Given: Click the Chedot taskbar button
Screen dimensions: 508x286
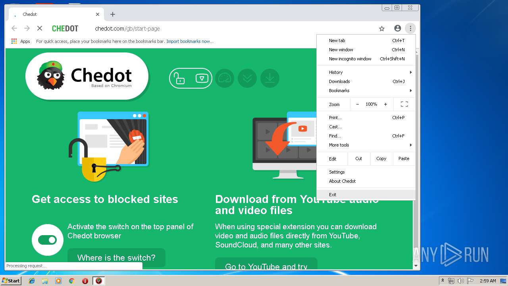Looking at the screenshot, I should pos(99,281).
